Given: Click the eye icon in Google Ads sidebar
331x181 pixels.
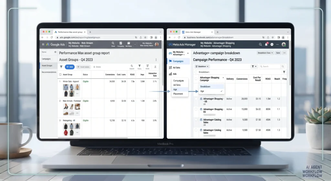Looking at the screenshot, I should click(x=55, y=52).
